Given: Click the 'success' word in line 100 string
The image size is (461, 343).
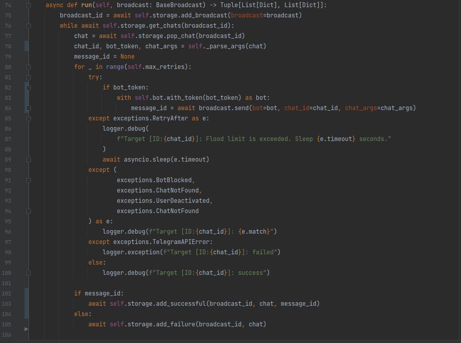Looking at the screenshot, I should click(x=250, y=272).
